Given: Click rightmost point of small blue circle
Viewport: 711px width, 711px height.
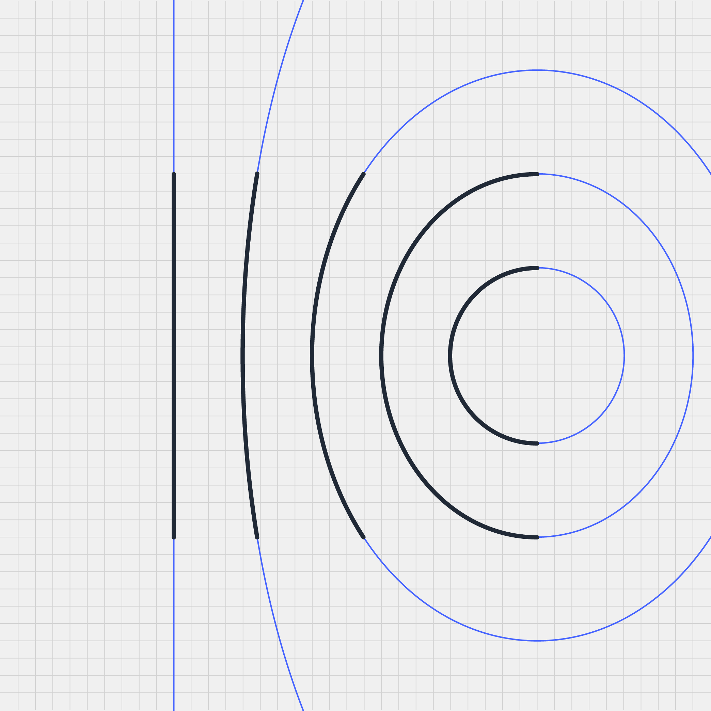Looking at the screenshot, I should pyautogui.click(x=625, y=355).
